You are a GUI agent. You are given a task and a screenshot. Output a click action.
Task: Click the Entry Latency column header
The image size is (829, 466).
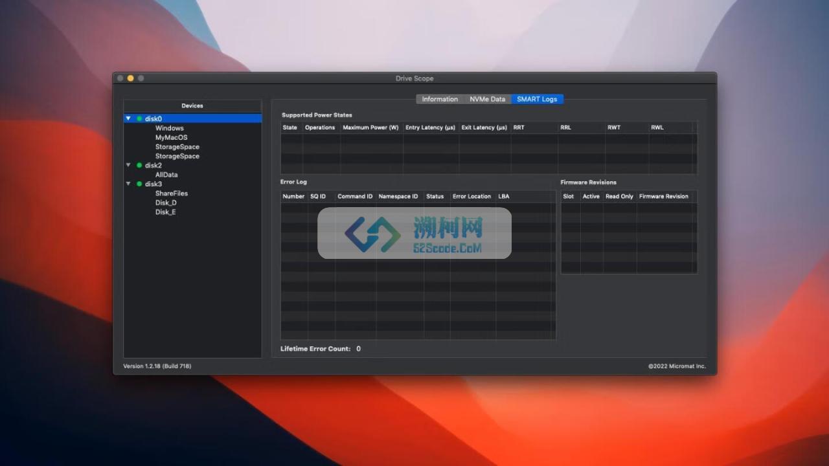(430, 128)
